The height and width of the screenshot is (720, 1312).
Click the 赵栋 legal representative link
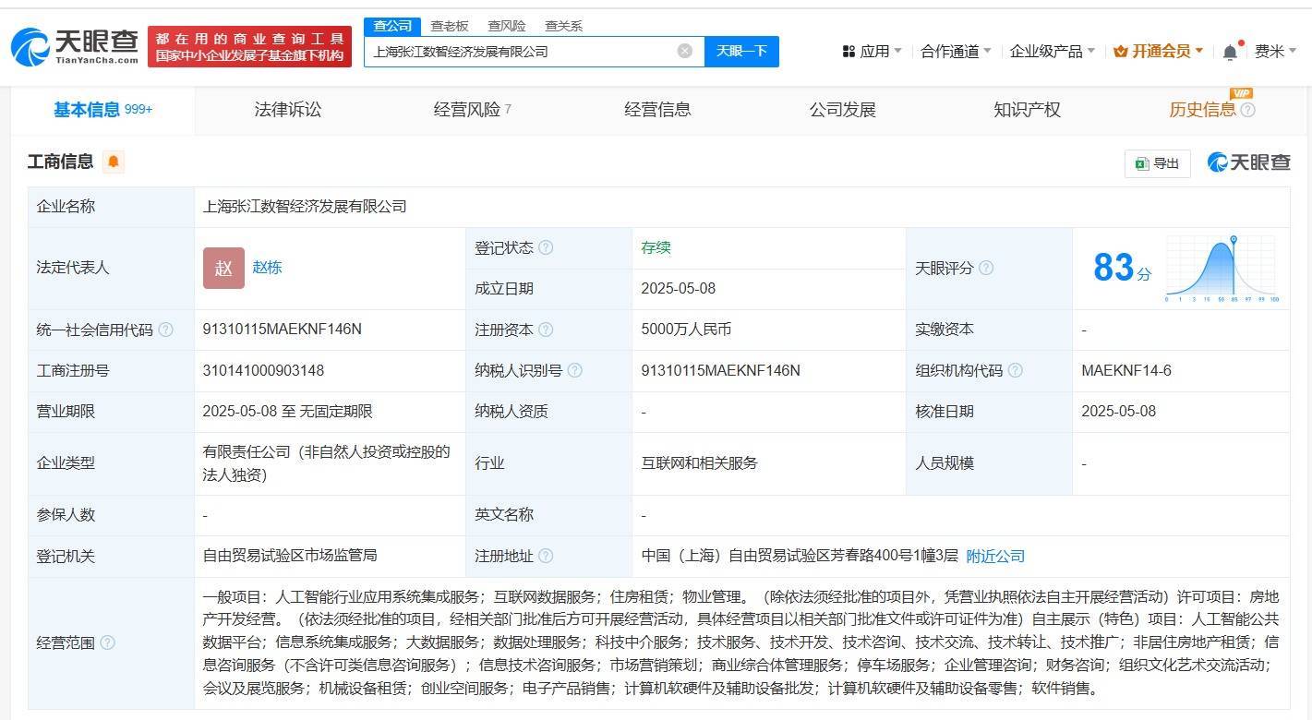[267, 268]
